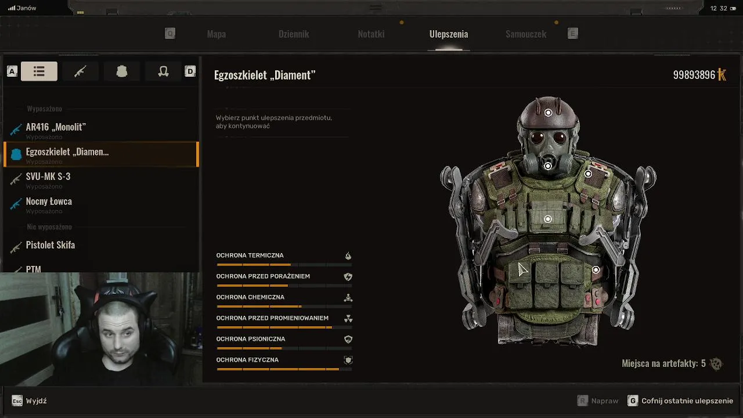Switch to the Mapa tab
743x418 pixels.
pos(216,34)
